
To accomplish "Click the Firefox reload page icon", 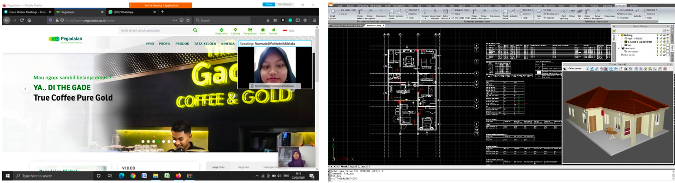I will tap(22, 21).
